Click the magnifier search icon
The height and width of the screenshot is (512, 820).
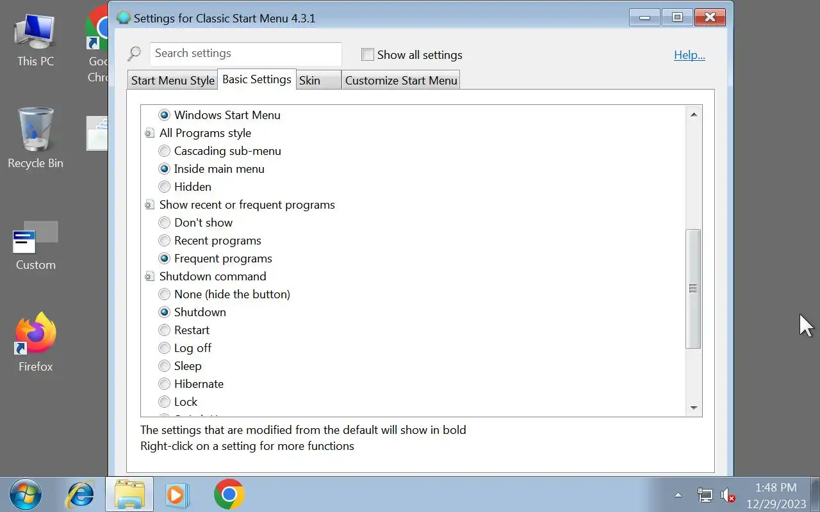click(x=134, y=54)
